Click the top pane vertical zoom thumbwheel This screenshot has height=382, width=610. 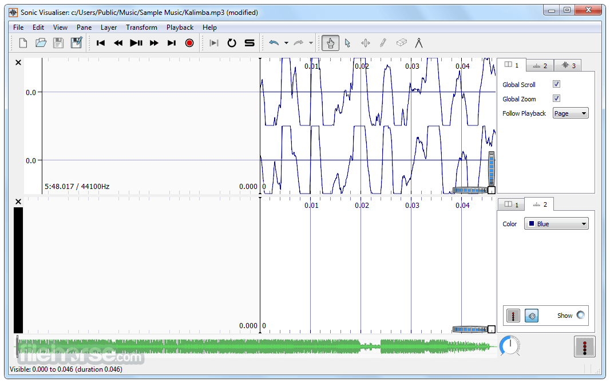492,168
